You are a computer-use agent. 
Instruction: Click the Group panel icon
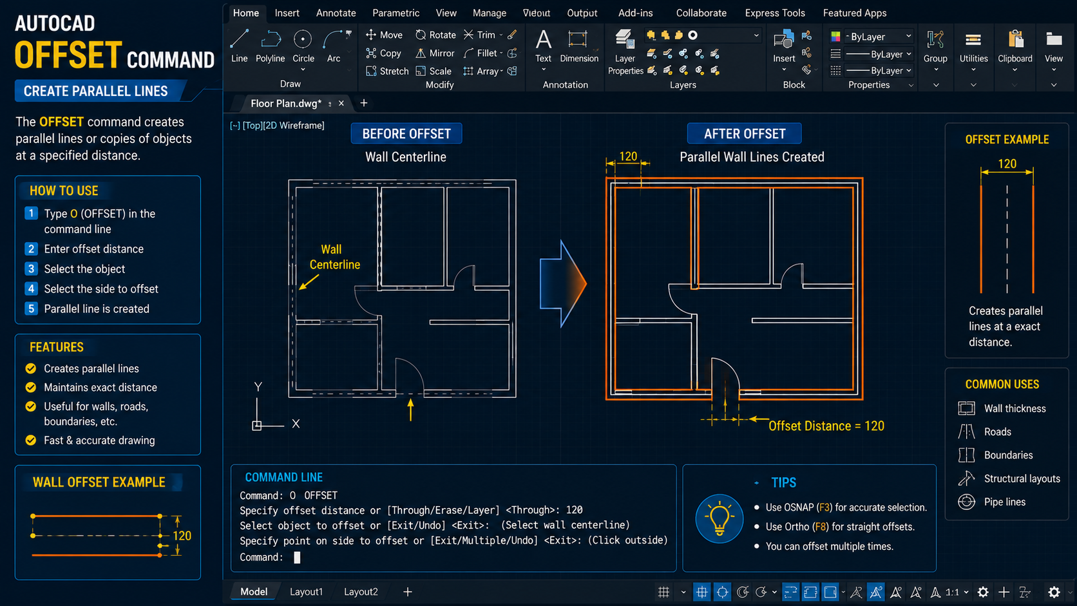pyautogui.click(x=935, y=40)
